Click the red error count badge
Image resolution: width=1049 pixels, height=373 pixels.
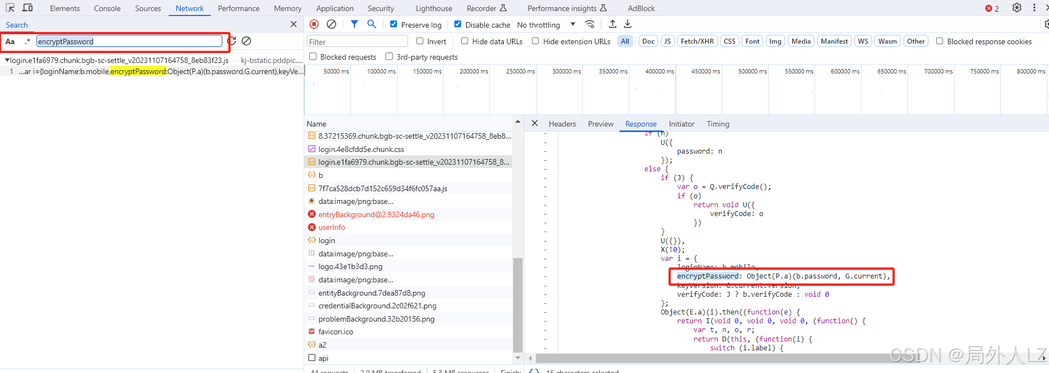point(992,8)
